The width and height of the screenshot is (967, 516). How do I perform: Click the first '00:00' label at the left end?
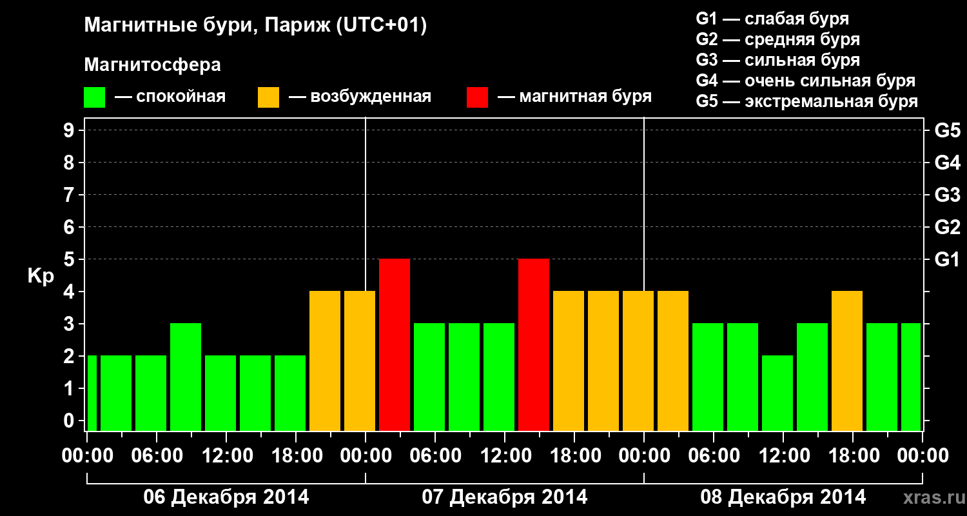pyautogui.click(x=87, y=456)
